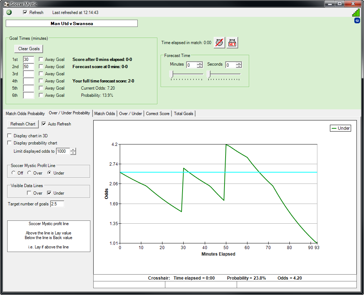Mark 1st goal as Away Goal
Image resolution: width=364 pixels, height=295 pixels.
pyautogui.click(x=41, y=60)
